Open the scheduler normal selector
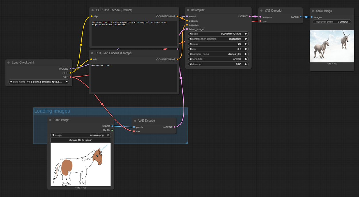 pyautogui.click(x=218, y=59)
